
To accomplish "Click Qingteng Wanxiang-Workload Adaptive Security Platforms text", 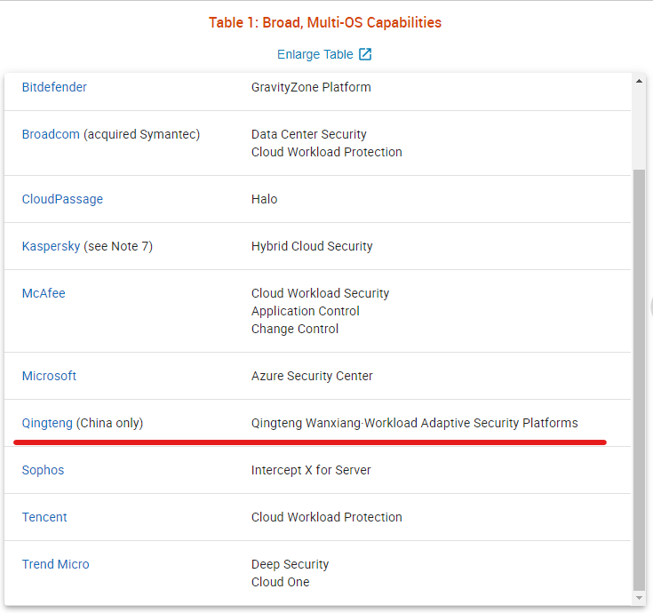I will [415, 423].
